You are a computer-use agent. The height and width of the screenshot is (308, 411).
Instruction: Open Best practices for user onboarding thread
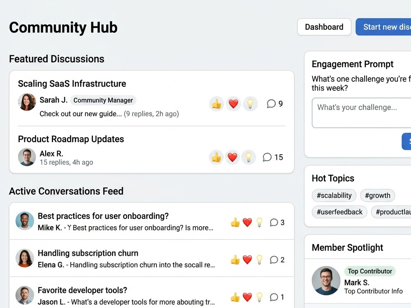tap(103, 216)
